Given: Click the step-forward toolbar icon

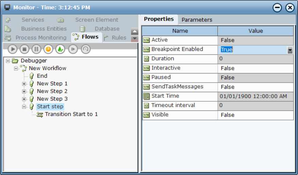Looking at the screenshot, I should click(x=73, y=49).
